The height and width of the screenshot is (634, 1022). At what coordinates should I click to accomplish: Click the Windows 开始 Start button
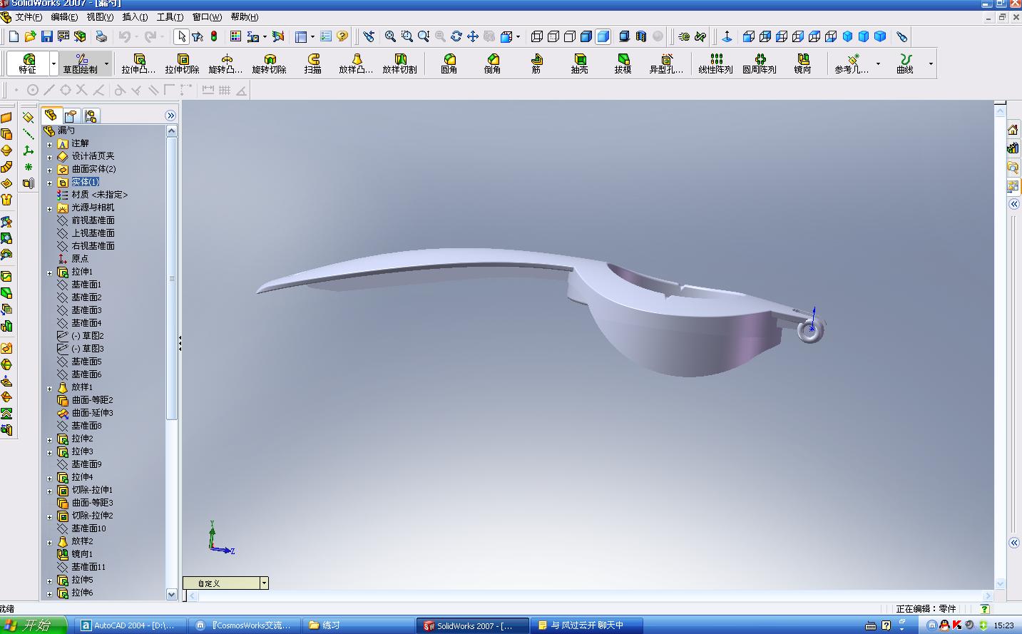(x=33, y=625)
